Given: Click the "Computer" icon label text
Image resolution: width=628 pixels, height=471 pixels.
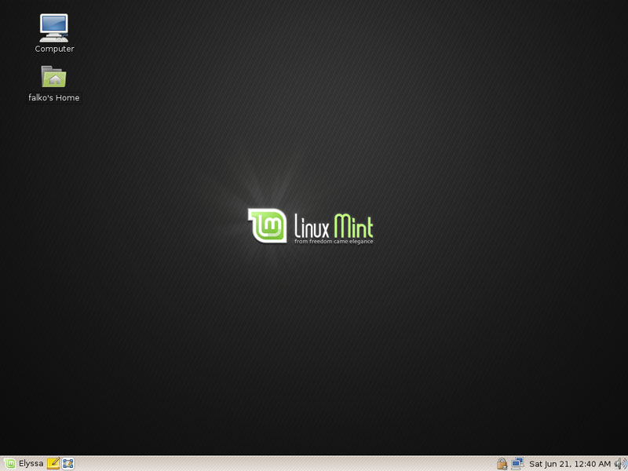Looking at the screenshot, I should point(54,49).
